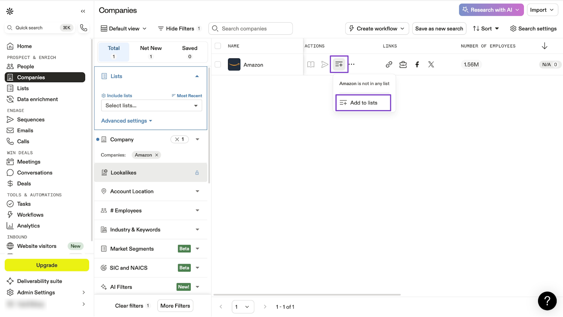Go to the next results page
Viewport: 563px width, 317px height.
(x=265, y=307)
